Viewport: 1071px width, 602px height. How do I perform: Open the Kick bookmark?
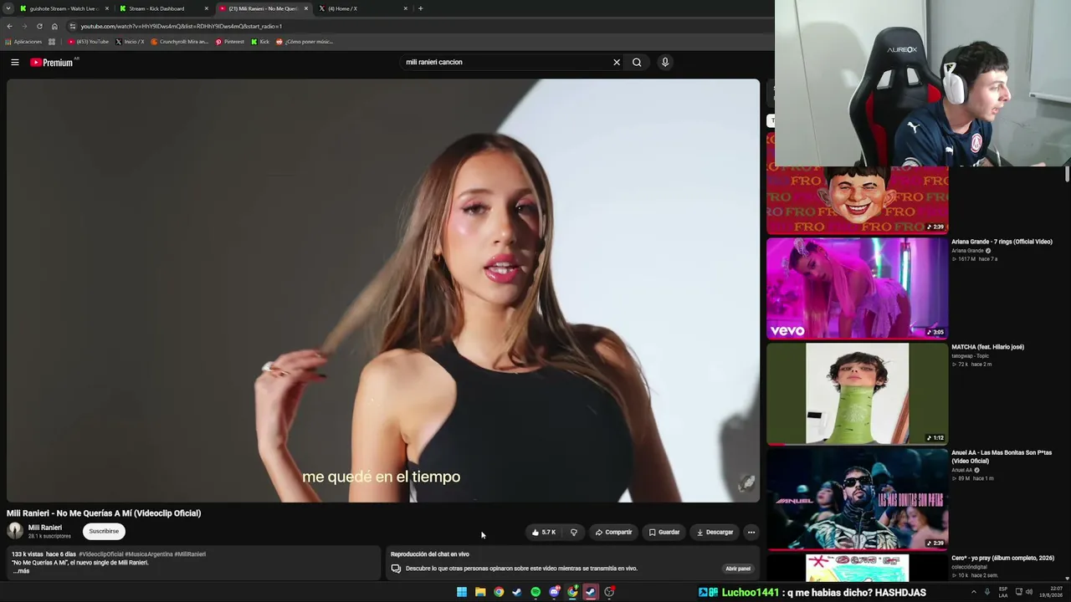click(x=260, y=42)
